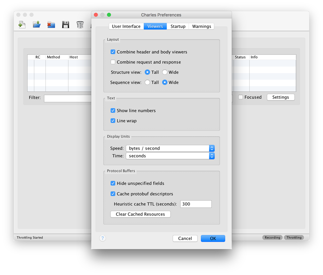Click the New Session toolbar icon

click(22, 25)
